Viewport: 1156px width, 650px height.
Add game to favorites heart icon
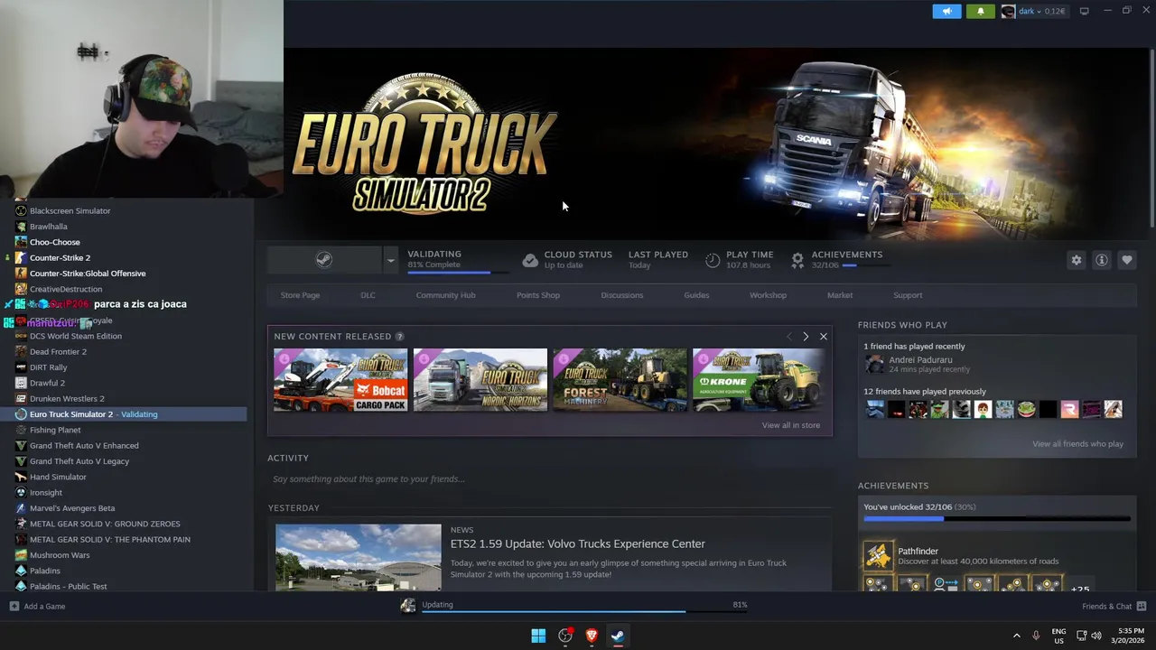1127,260
